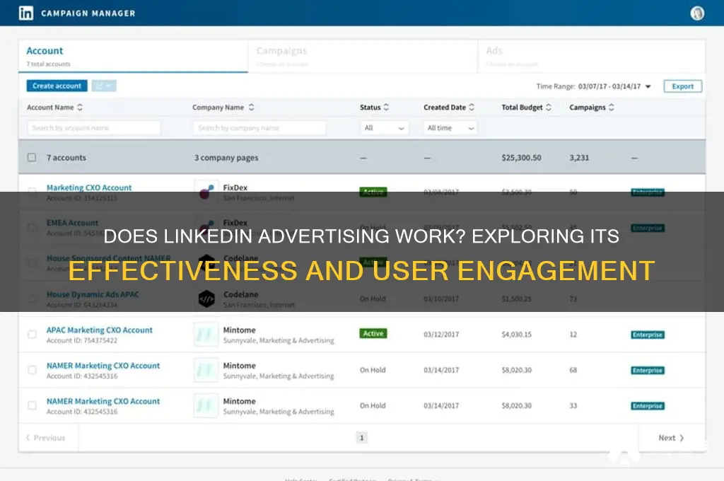Click the Export button
The height and width of the screenshot is (481, 724).
click(x=683, y=86)
